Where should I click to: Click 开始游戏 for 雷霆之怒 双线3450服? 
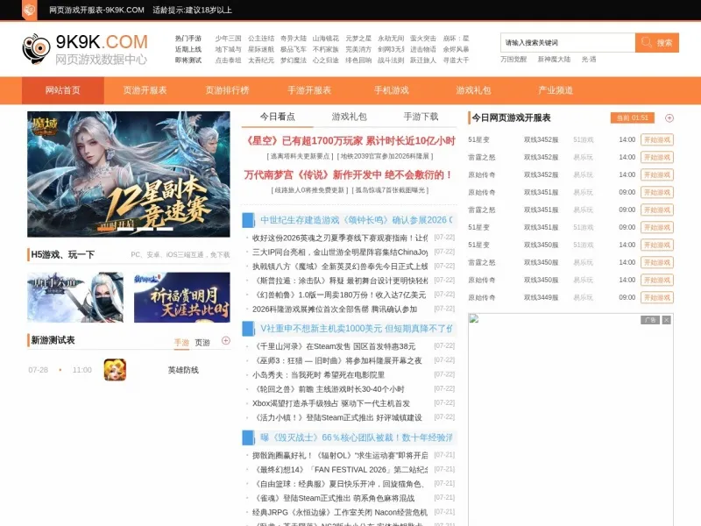click(x=657, y=262)
